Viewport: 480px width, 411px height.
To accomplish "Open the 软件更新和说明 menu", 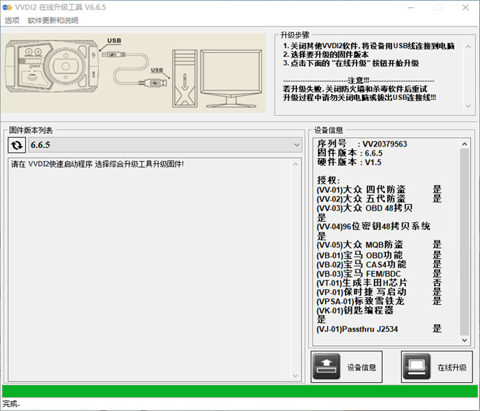I will click(53, 21).
